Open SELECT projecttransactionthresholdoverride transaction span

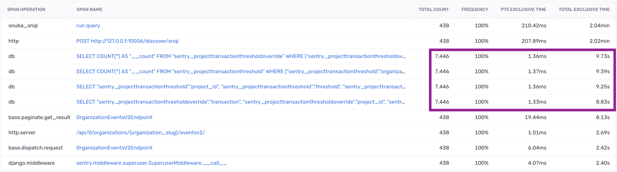pos(241,102)
